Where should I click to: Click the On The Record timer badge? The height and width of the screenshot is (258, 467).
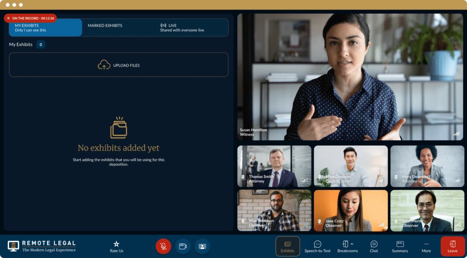(x=31, y=18)
